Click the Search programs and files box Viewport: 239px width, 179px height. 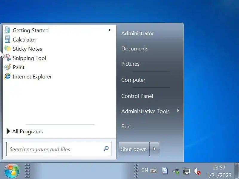pyautogui.click(x=59, y=149)
